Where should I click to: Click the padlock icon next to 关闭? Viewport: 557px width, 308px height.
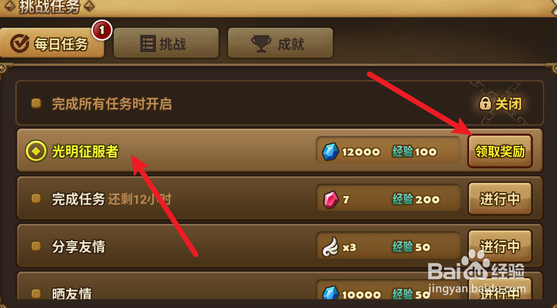[x=485, y=104]
